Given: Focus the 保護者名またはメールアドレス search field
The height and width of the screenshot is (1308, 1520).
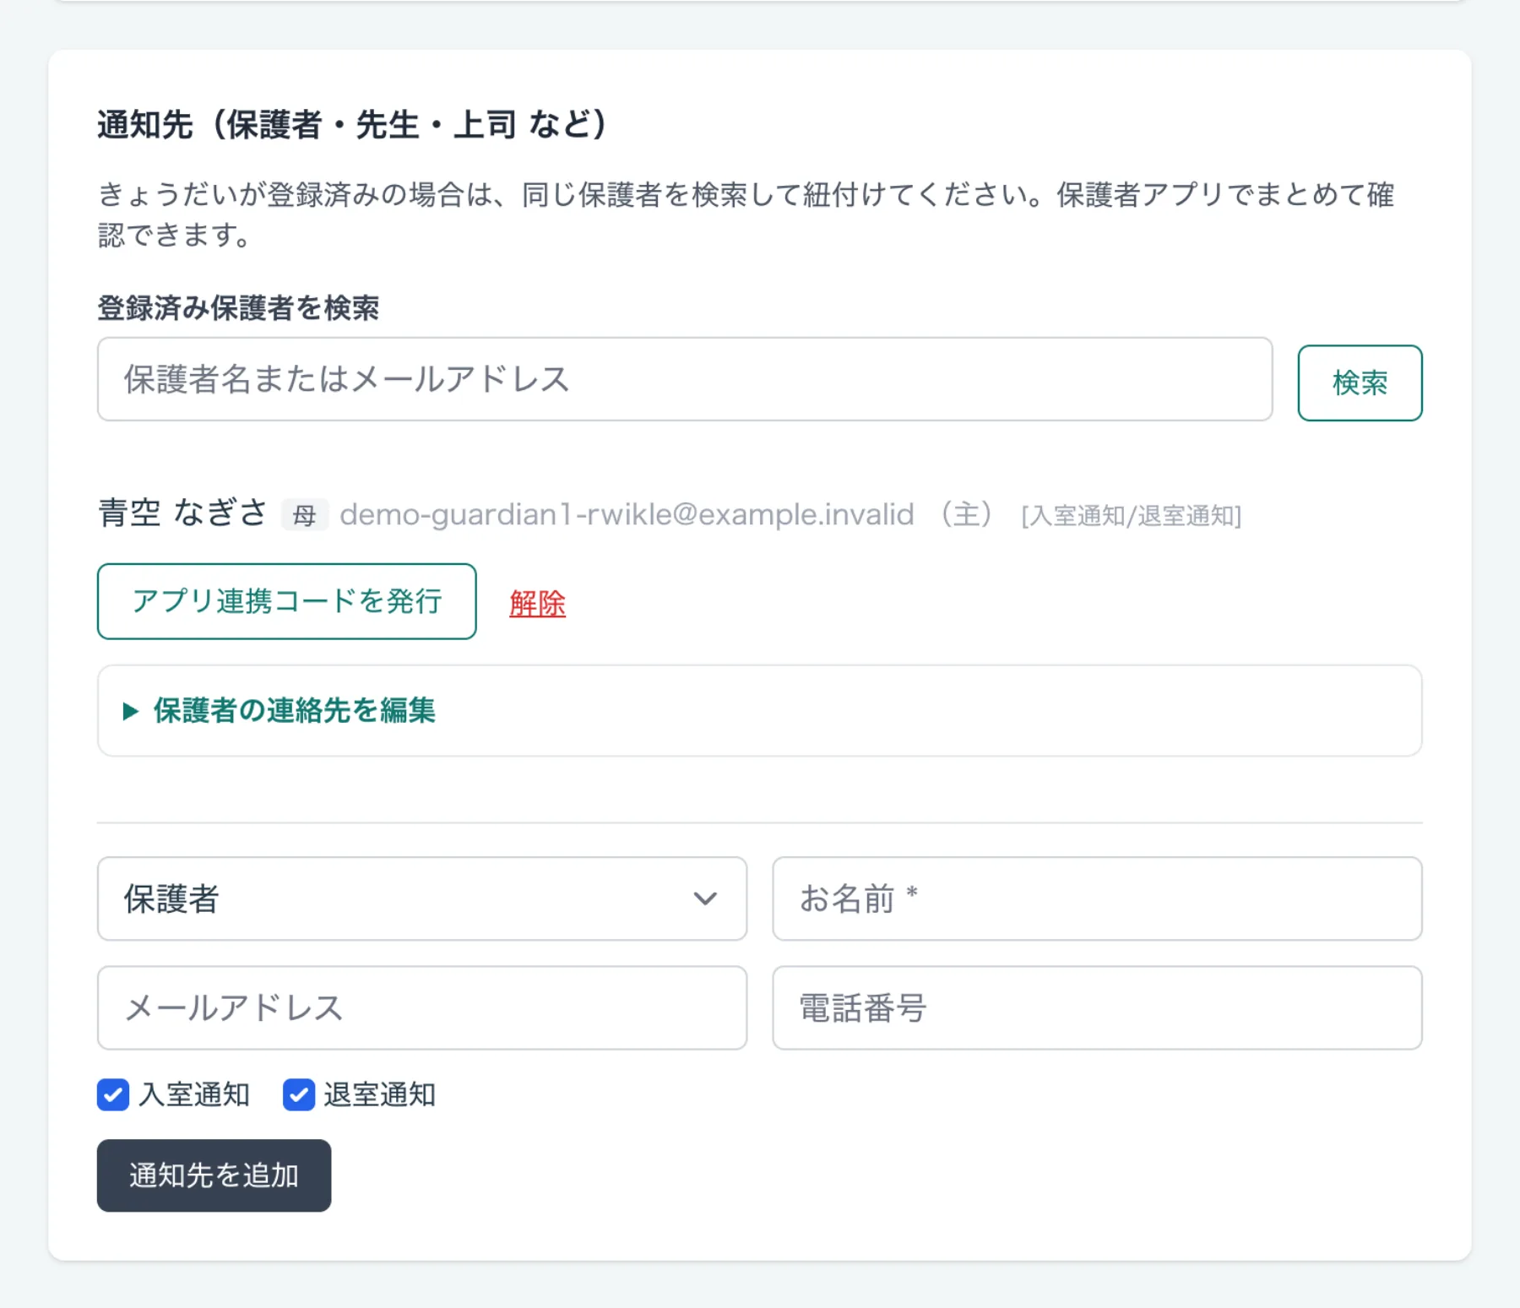Looking at the screenshot, I should (685, 379).
